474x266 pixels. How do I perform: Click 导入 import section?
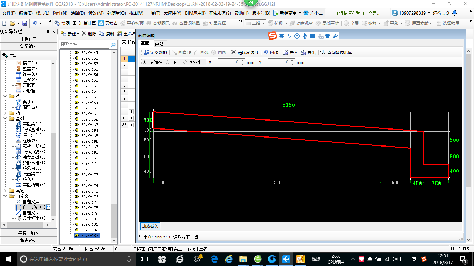coord(290,52)
